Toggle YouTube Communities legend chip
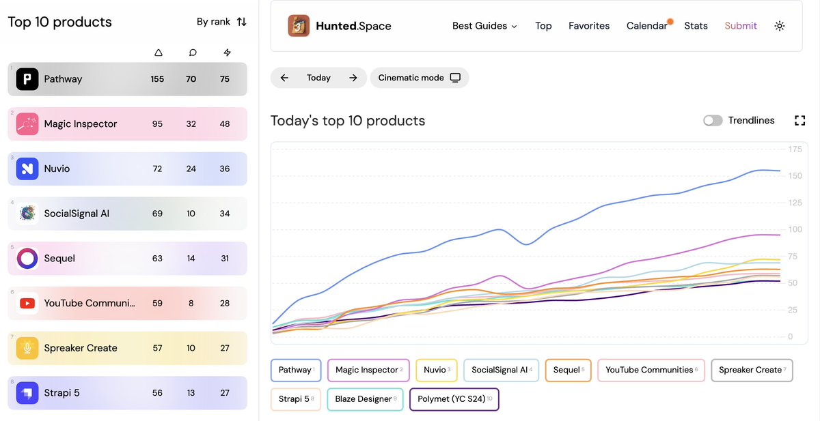 [x=651, y=370]
